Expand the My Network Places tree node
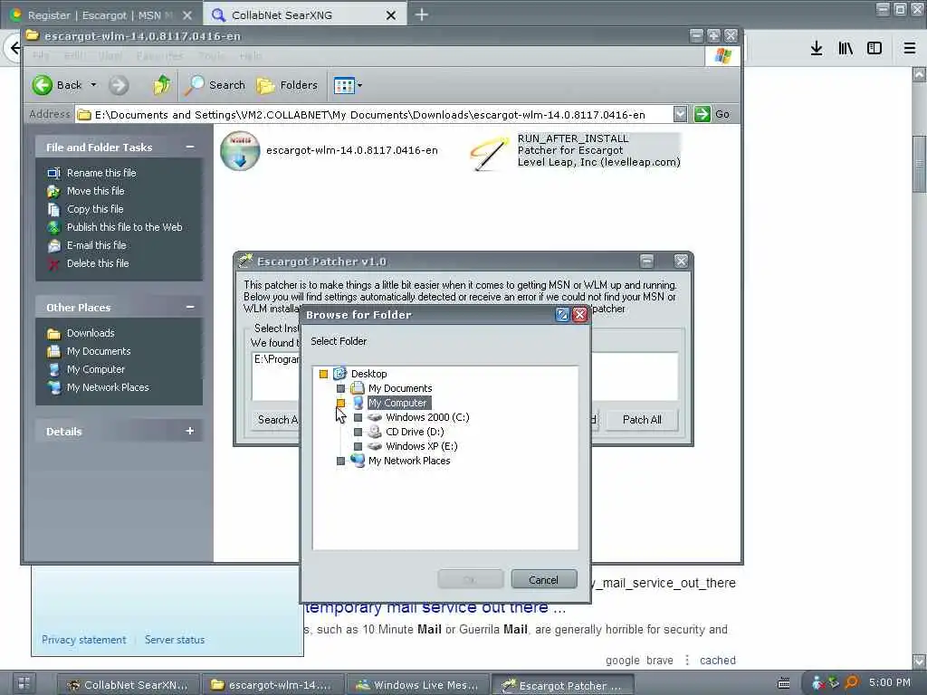This screenshot has height=695, width=927. click(x=340, y=461)
